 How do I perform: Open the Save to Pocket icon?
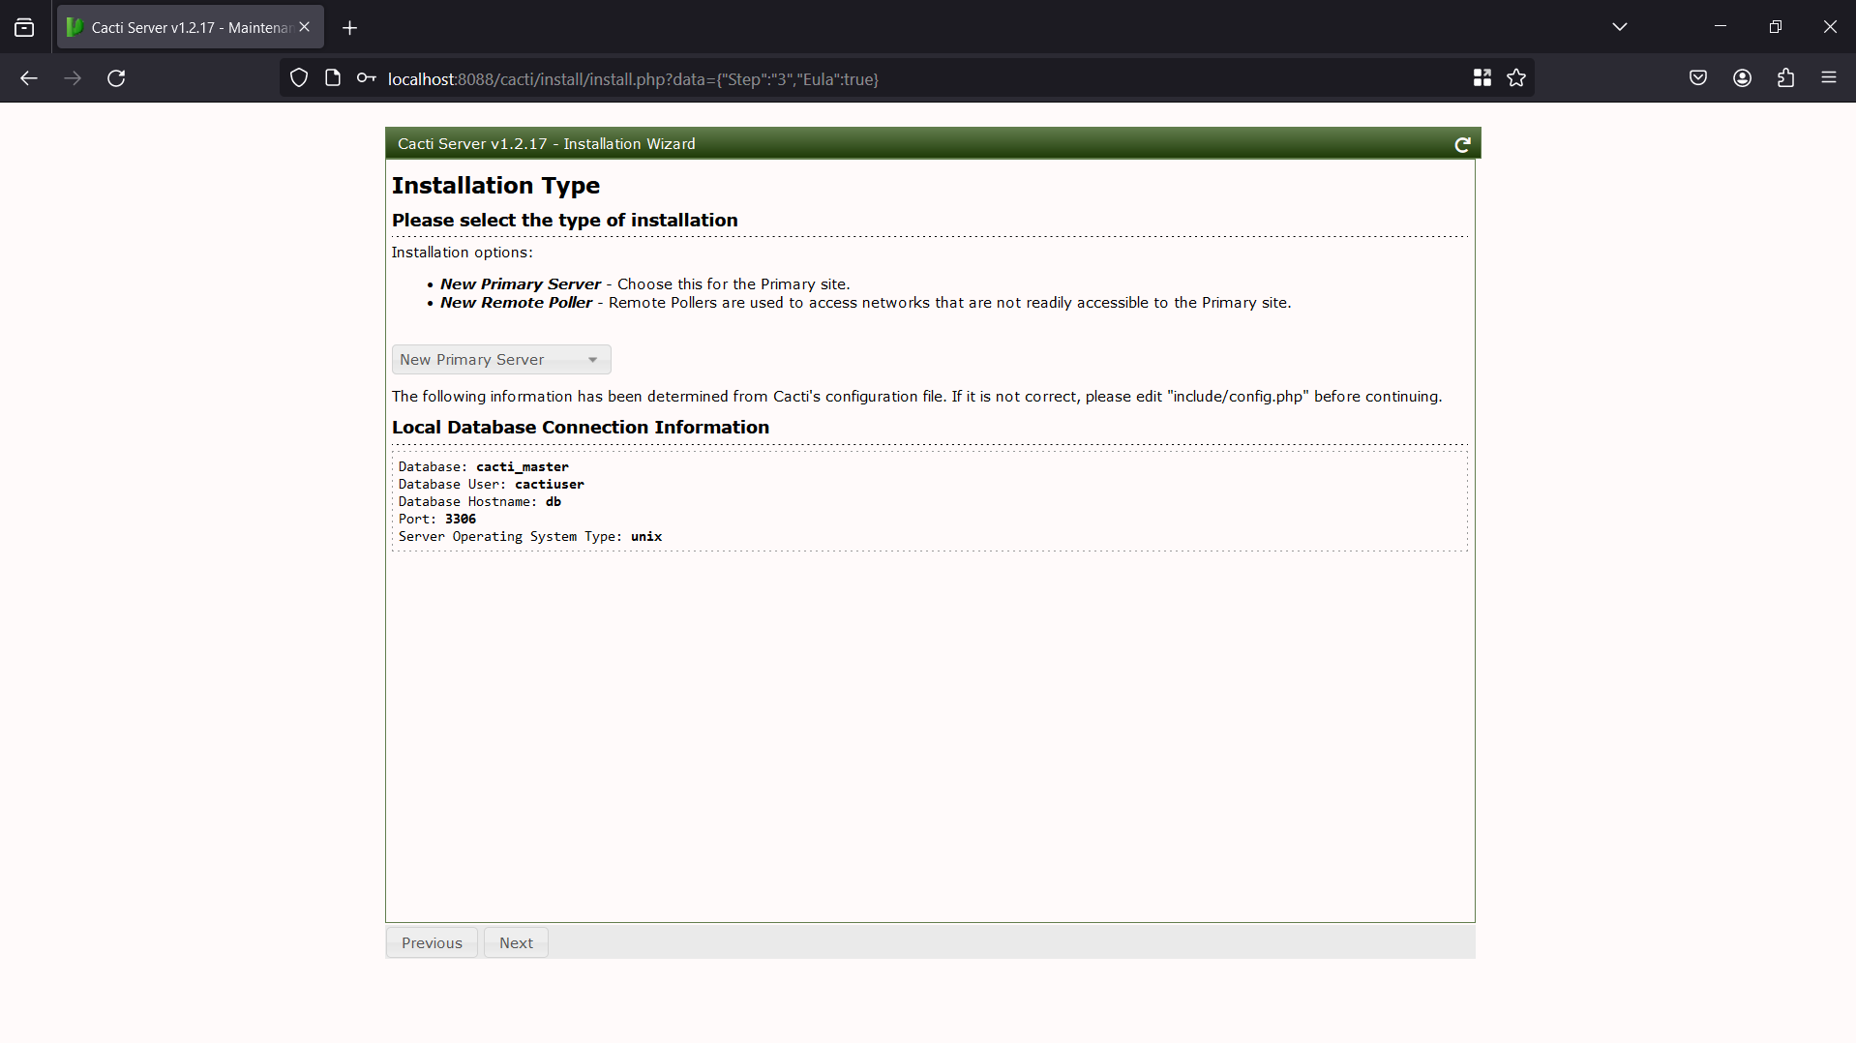click(1698, 78)
